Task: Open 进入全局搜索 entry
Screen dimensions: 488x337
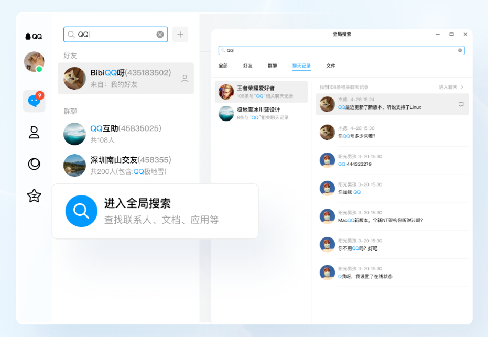Action: tap(155, 211)
